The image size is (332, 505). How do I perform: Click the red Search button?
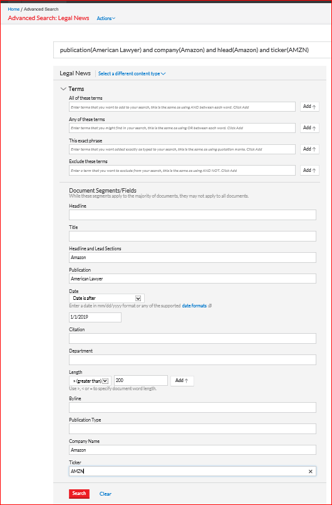(x=79, y=494)
